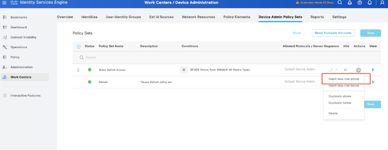Click the Evaluation Mode warning icon
The image size is (388, 150).
pos(298,3)
